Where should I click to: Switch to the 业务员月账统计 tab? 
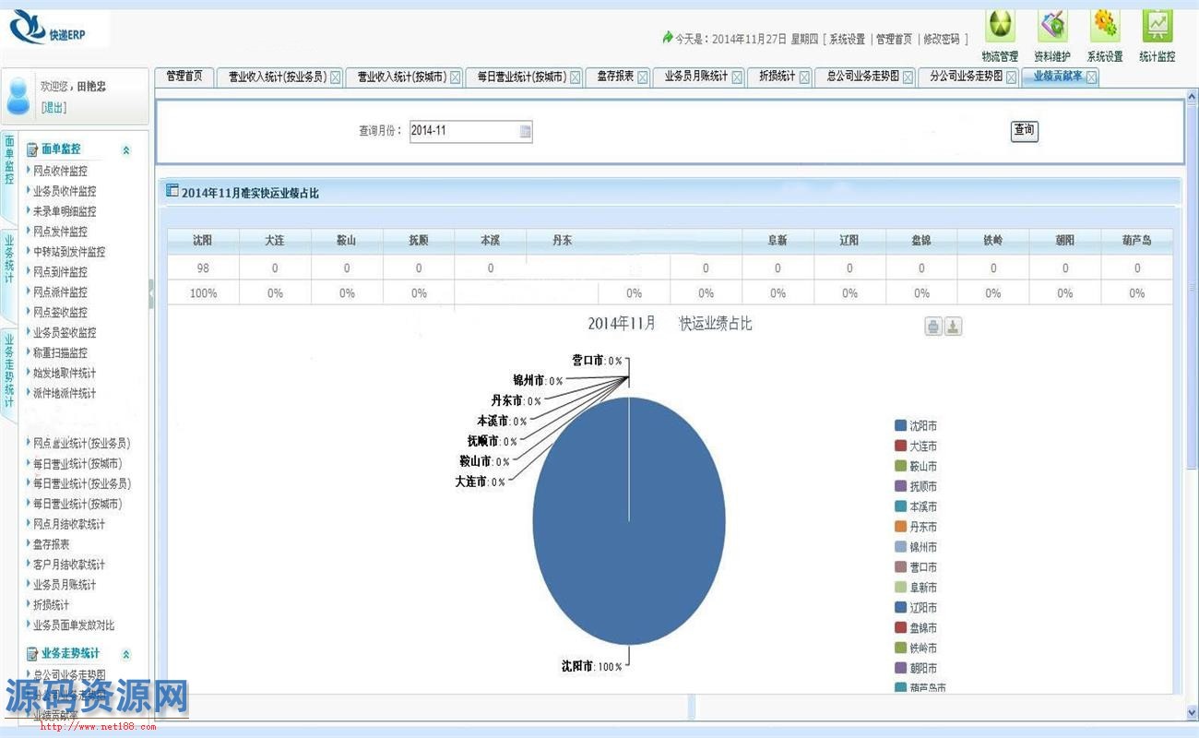click(695, 77)
